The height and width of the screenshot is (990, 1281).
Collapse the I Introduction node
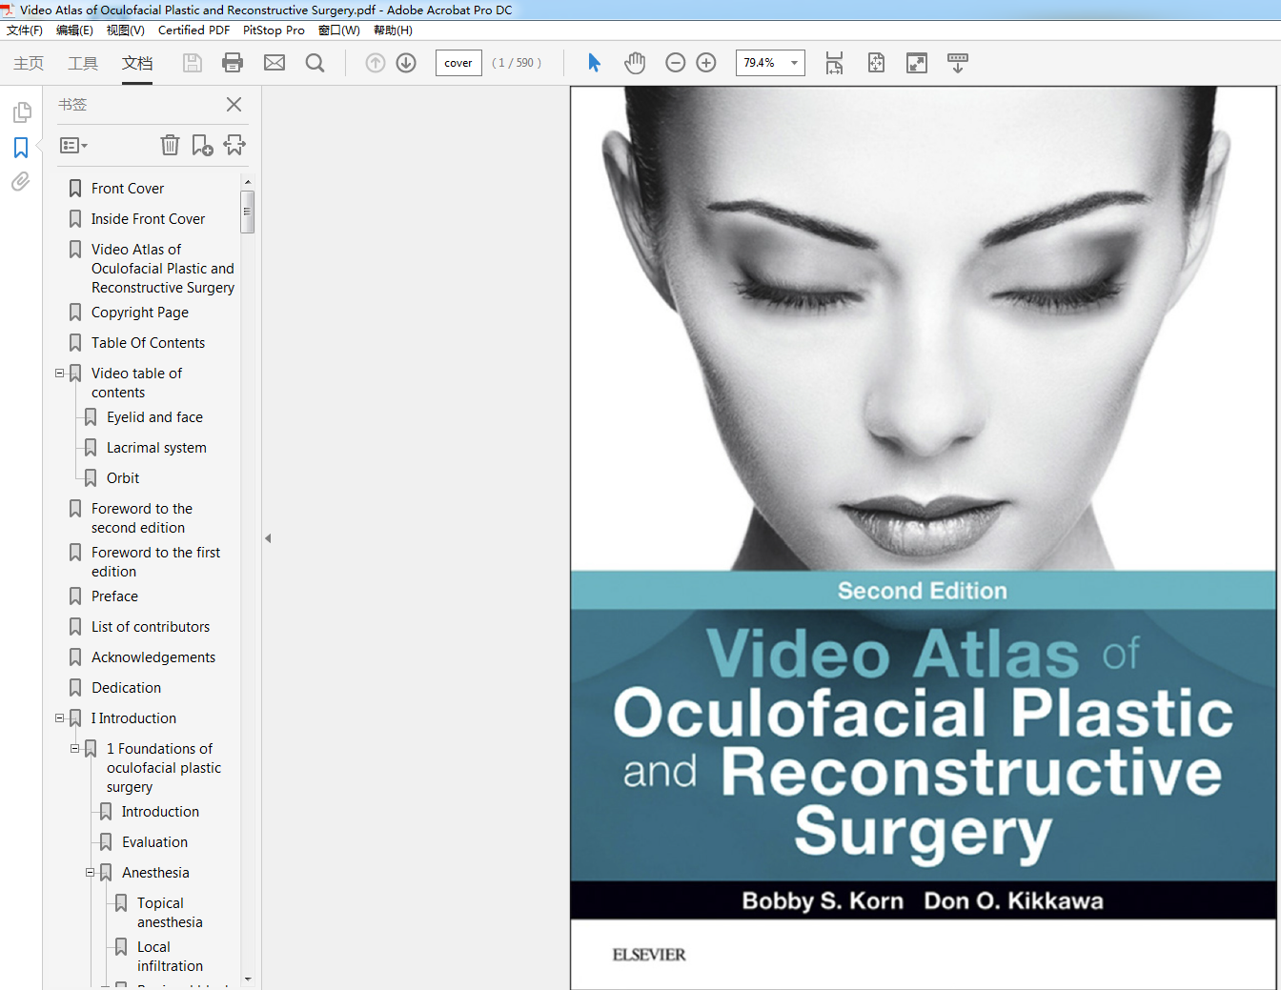coord(60,718)
